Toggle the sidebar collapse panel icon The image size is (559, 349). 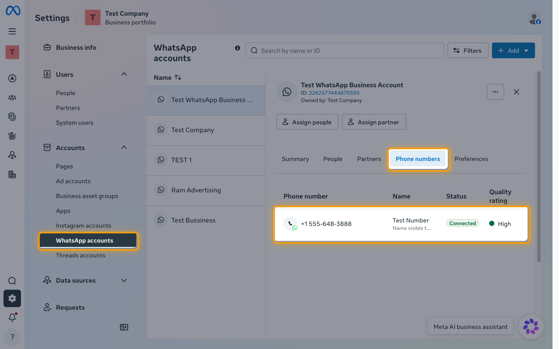pyautogui.click(x=124, y=327)
